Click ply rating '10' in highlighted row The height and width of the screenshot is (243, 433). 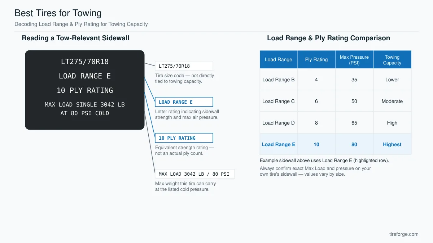pos(316,144)
